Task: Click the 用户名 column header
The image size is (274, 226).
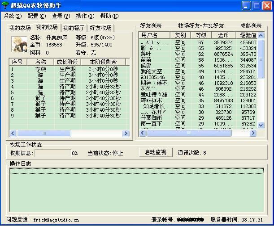Action: (154, 35)
